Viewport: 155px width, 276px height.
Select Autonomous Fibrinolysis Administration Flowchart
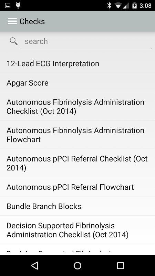click(x=77, y=135)
